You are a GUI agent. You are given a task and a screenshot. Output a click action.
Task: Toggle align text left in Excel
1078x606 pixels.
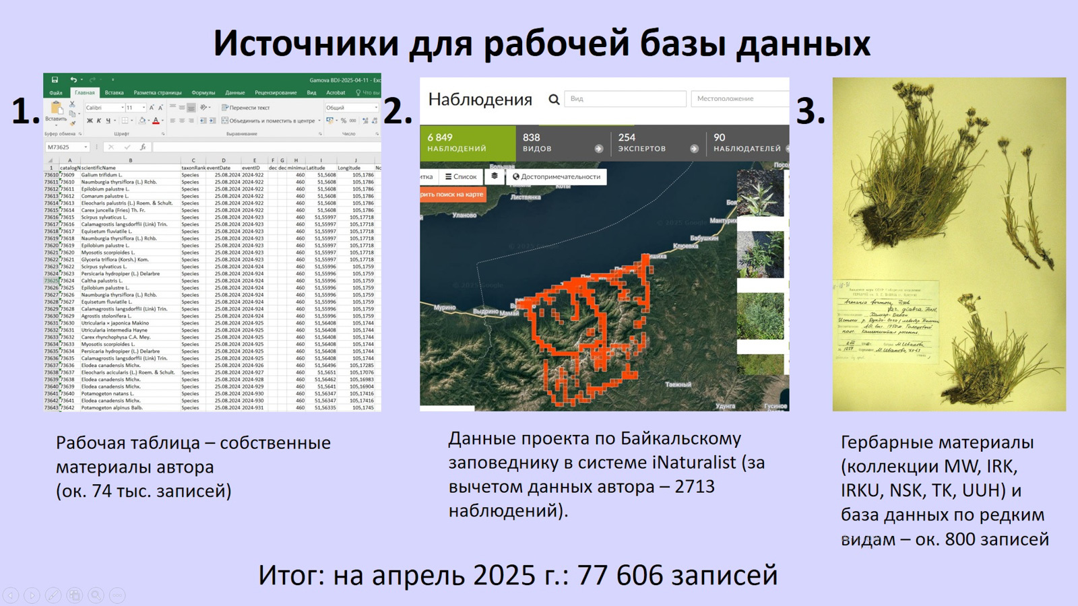pyautogui.click(x=173, y=121)
